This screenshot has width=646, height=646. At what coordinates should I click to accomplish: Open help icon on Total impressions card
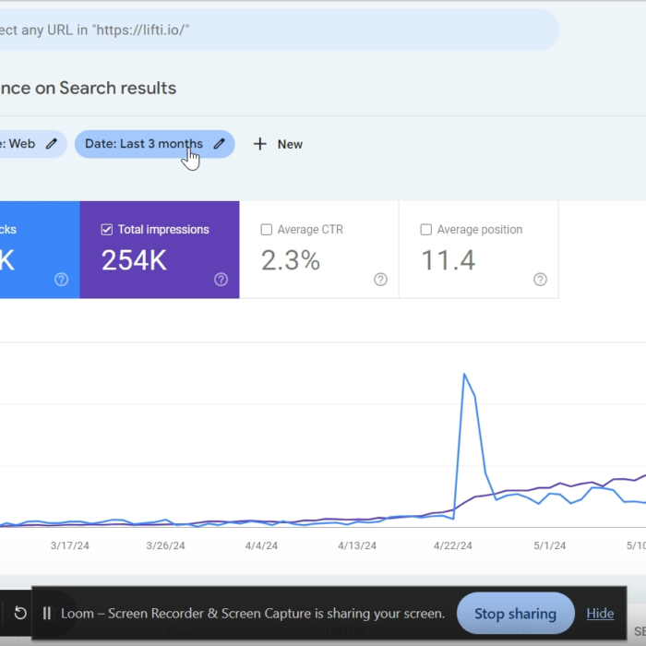(x=221, y=280)
